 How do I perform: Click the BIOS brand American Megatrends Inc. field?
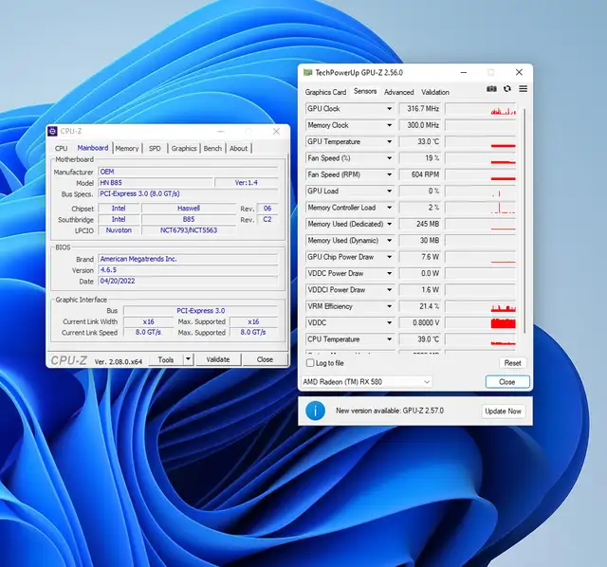(188, 259)
